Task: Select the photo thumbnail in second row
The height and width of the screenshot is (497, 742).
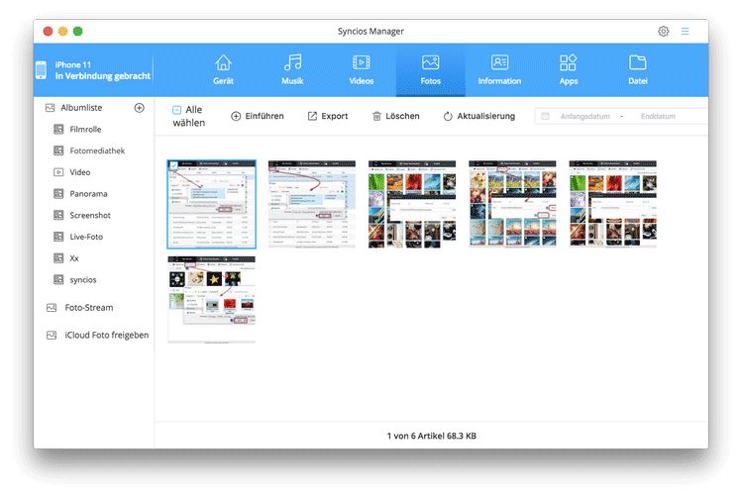Action: click(212, 300)
